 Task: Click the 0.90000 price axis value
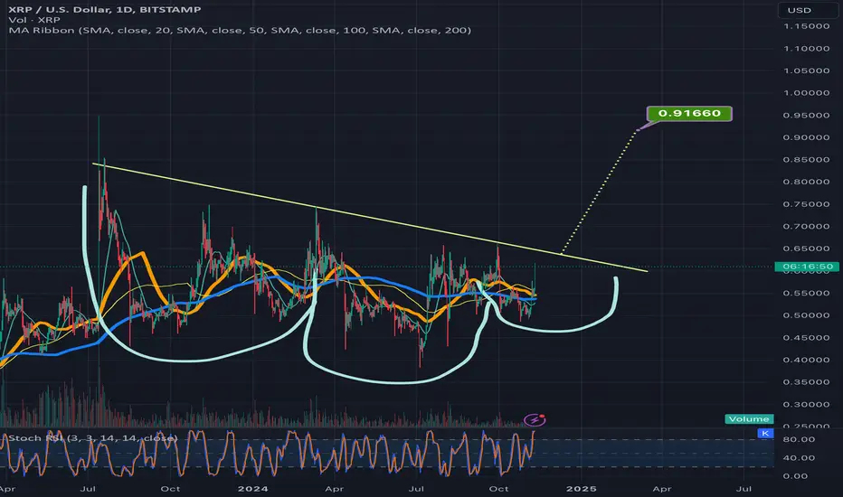[807, 137]
